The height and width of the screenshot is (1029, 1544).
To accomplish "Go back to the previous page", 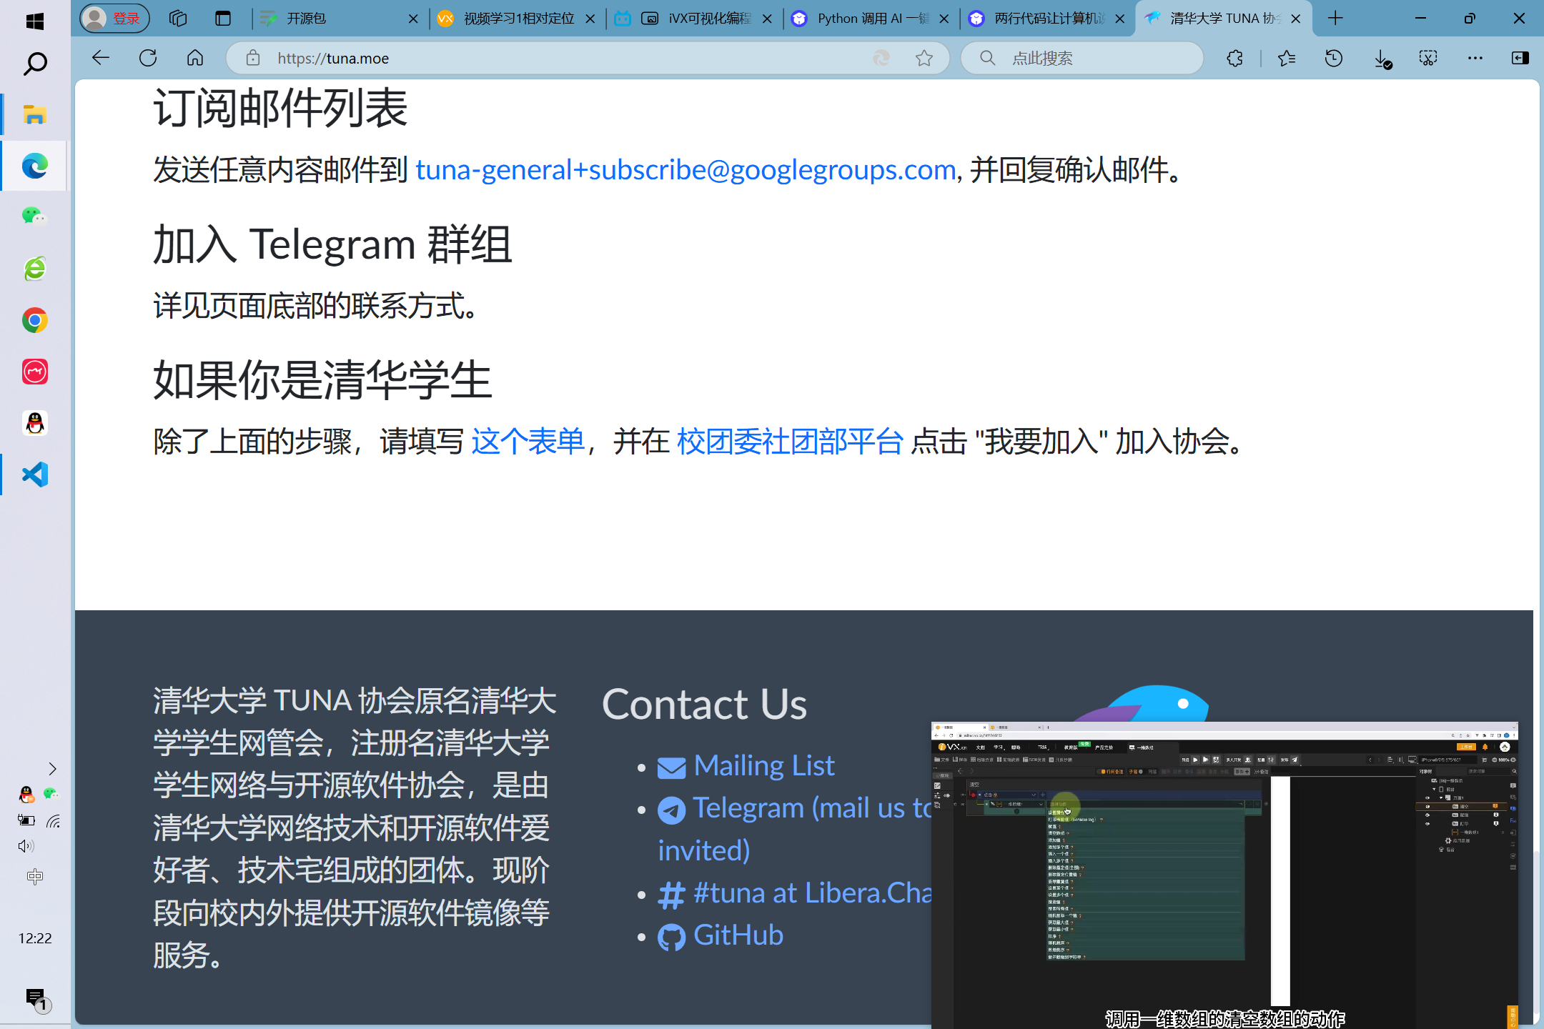I will point(101,58).
